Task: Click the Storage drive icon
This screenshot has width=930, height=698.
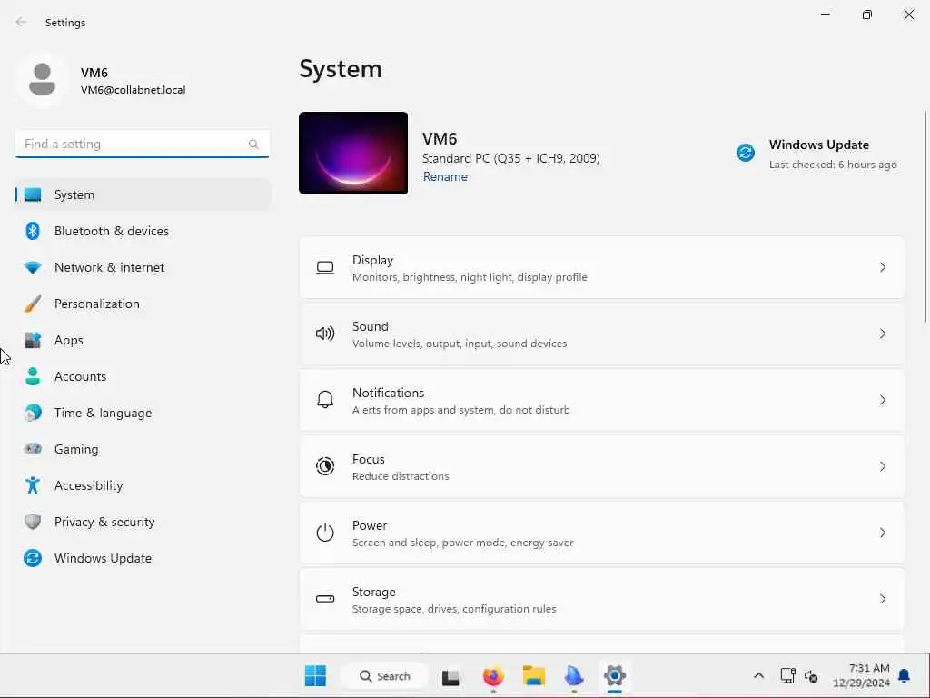Action: 325,599
